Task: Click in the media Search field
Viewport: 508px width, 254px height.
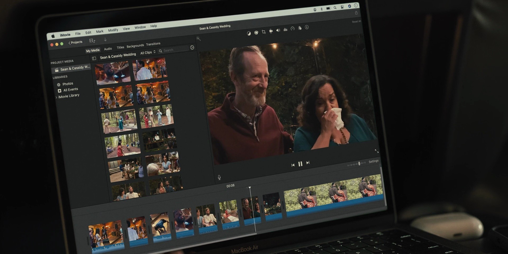Action: point(174,50)
